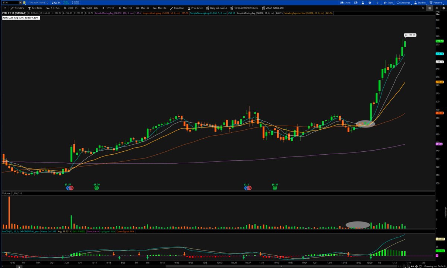
Task: Click the Volume study label
Action: coord(6,193)
